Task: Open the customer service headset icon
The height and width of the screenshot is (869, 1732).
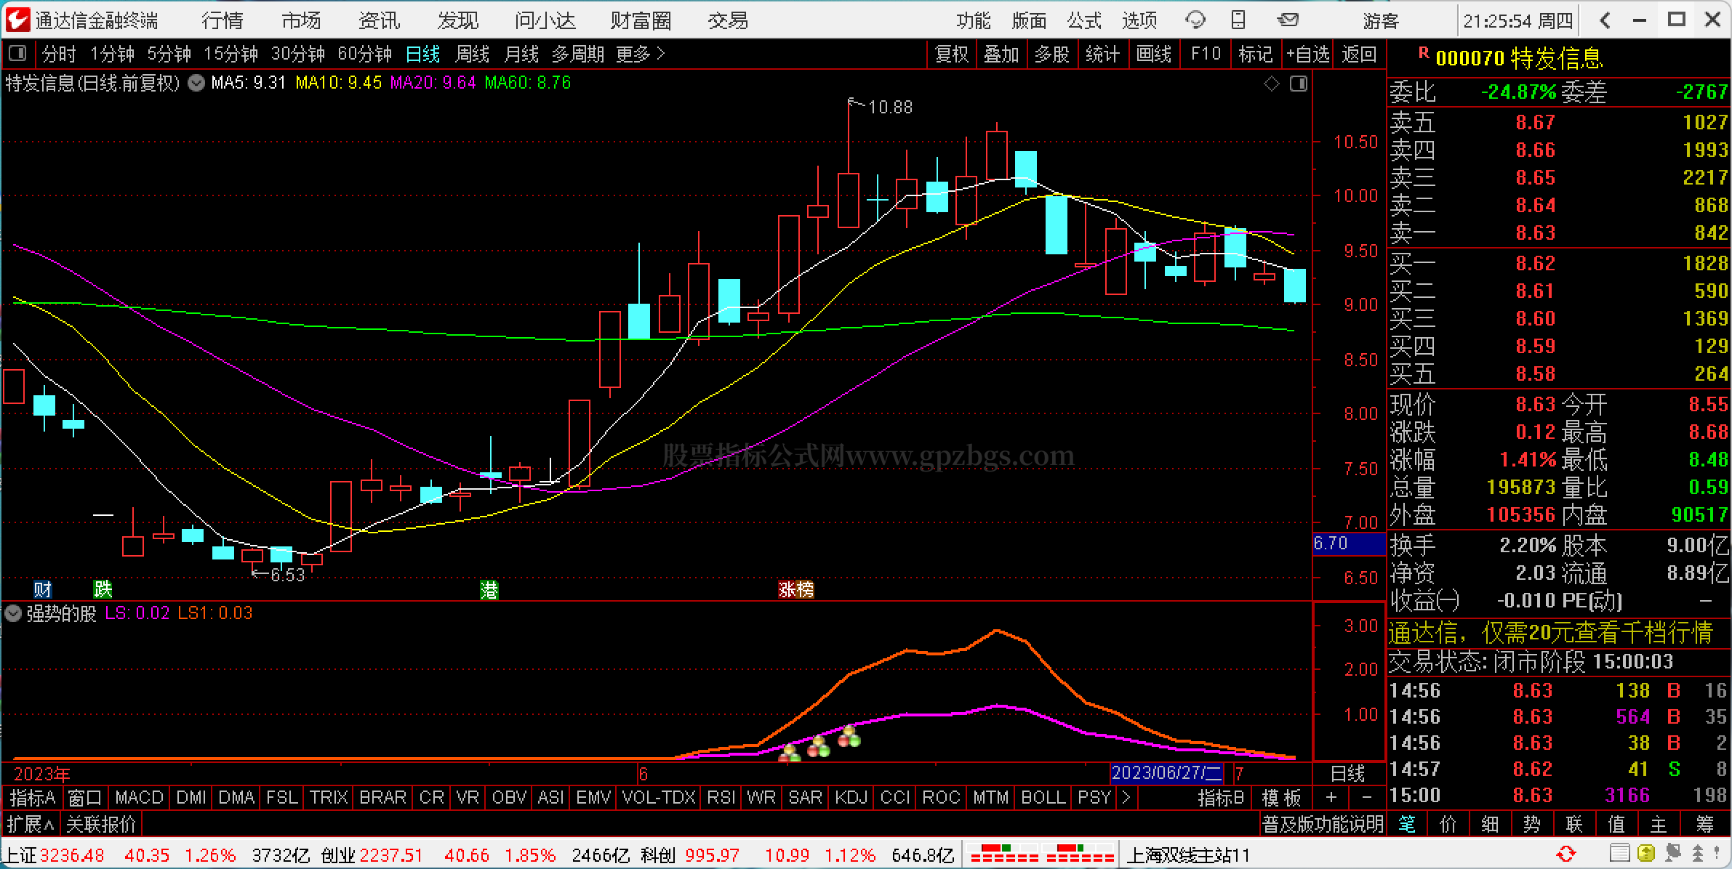Action: click(1195, 20)
